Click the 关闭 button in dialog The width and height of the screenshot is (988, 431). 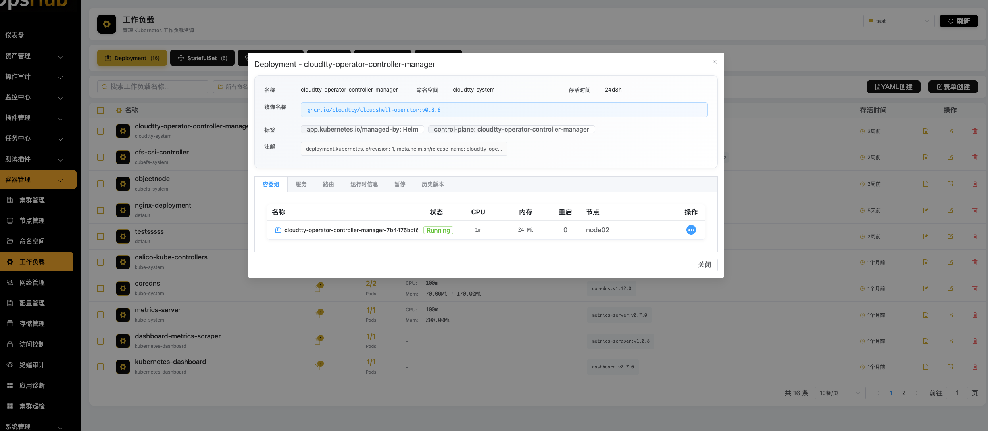(704, 265)
